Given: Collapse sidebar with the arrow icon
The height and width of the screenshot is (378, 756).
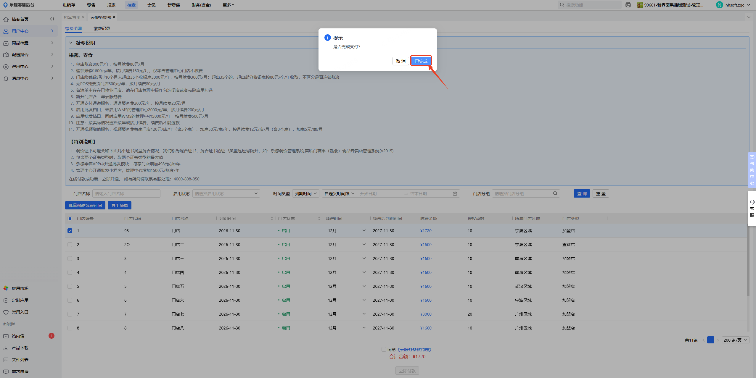Looking at the screenshot, I should pyautogui.click(x=52, y=19).
